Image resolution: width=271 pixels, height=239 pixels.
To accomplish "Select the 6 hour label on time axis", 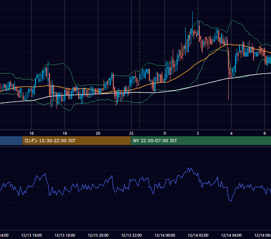I will pyautogui.click(x=265, y=133).
